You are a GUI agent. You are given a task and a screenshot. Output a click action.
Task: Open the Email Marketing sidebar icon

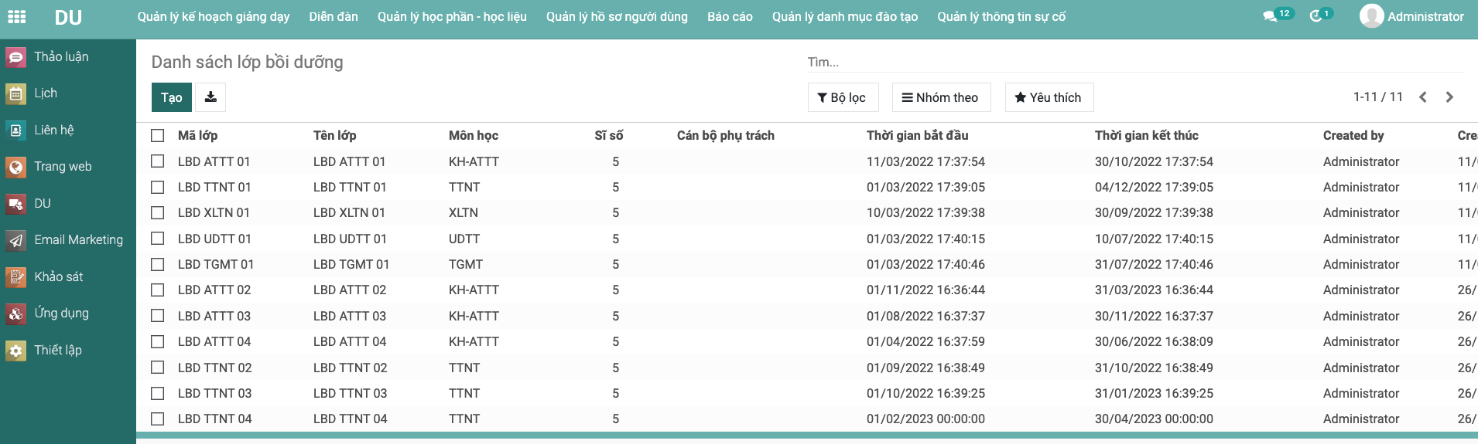coord(15,240)
